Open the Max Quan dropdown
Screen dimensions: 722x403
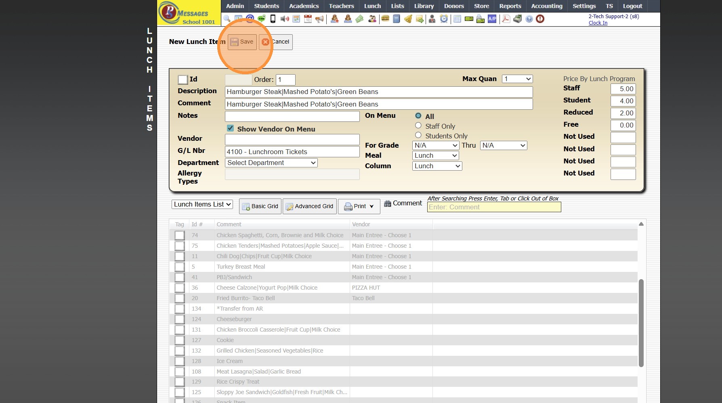tap(517, 79)
